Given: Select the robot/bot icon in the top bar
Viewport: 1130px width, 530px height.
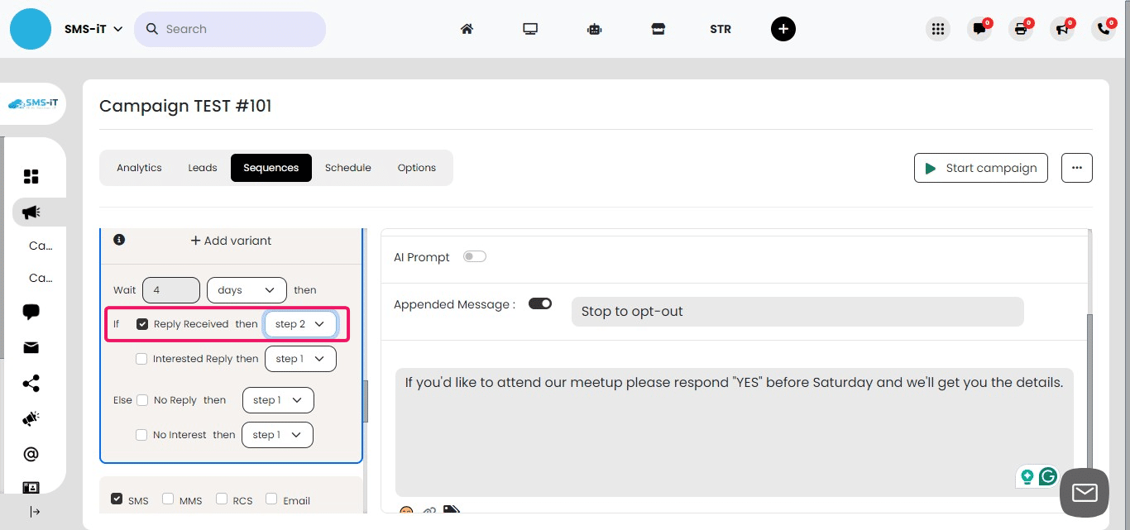Looking at the screenshot, I should tap(594, 28).
